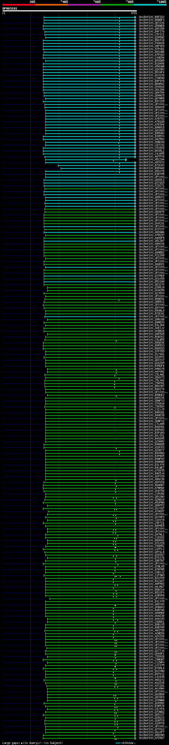169x745 pixels.
Task: Select the UniRef100_A7R753 label
Action: (x=151, y=119)
